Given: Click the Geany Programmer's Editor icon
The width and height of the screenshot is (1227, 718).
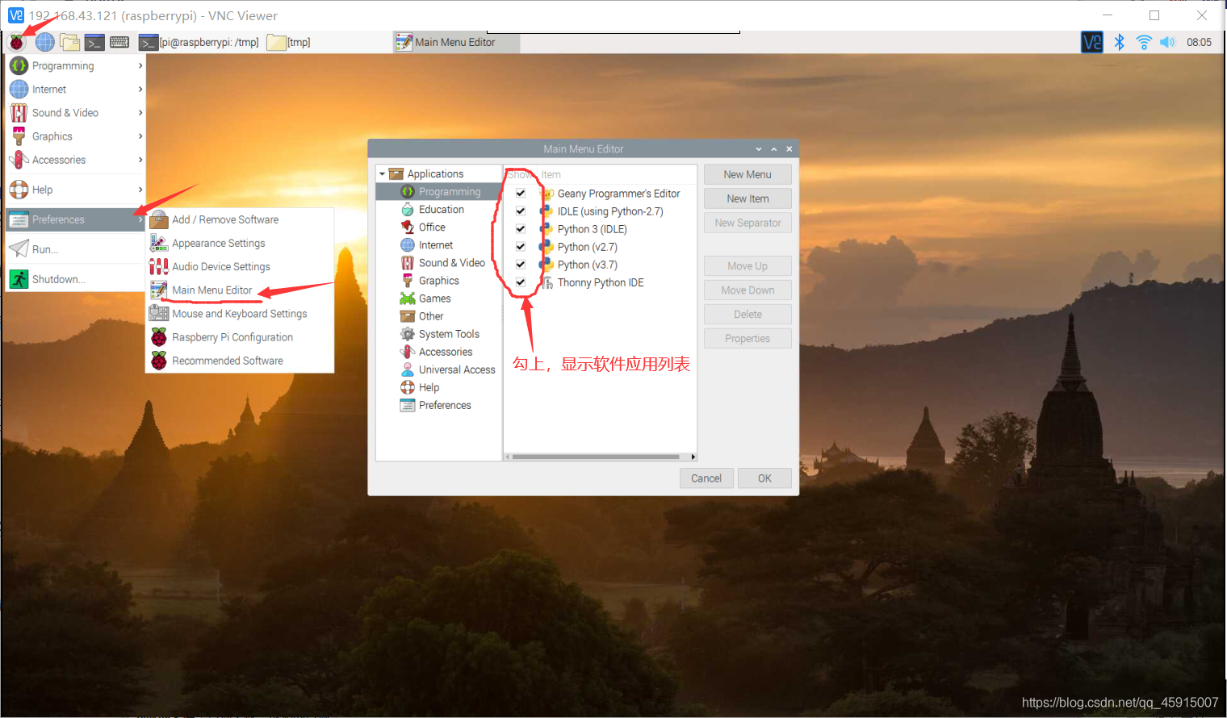Looking at the screenshot, I should 546,194.
